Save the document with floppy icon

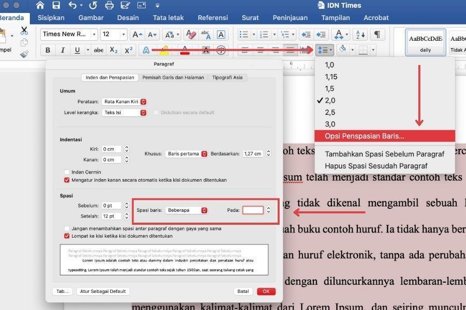click(x=56, y=5)
